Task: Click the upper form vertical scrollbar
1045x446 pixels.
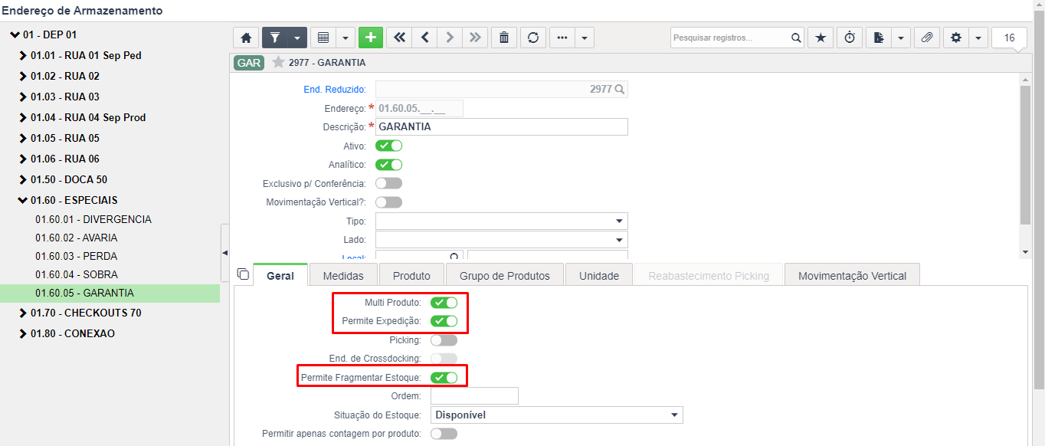Action: click(1025, 153)
